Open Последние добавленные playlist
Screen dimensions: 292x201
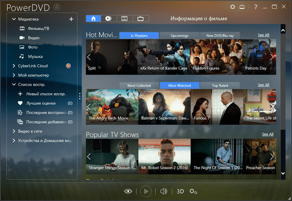[45, 122]
